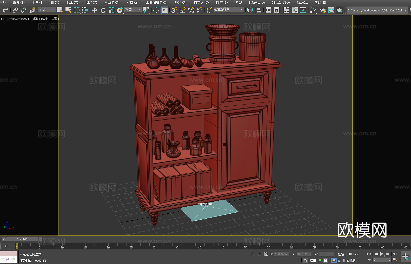Open Schematic View icon
411x264 pixels.
[303, 10]
